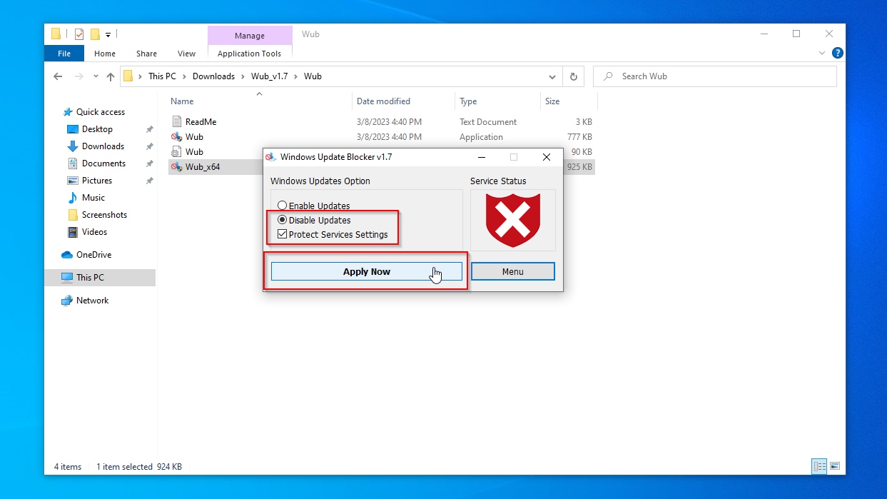This screenshot has width=887, height=499.
Task: Click the Quick access star icon
Action: pos(68,112)
